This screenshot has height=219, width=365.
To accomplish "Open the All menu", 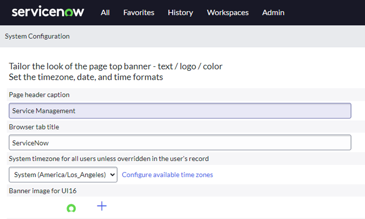I will pos(105,13).
